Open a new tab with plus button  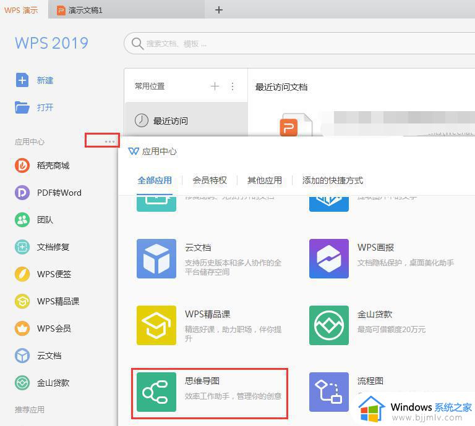[219, 10]
